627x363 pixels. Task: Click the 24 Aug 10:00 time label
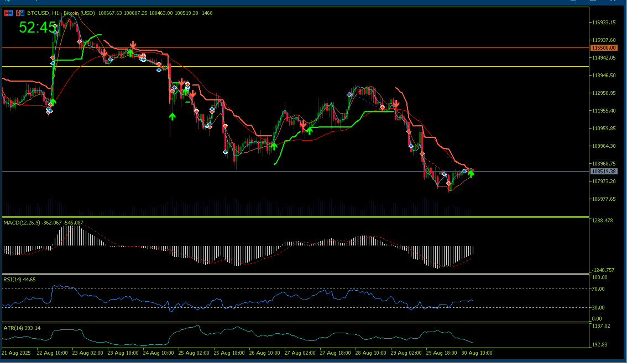pyautogui.click(x=158, y=353)
